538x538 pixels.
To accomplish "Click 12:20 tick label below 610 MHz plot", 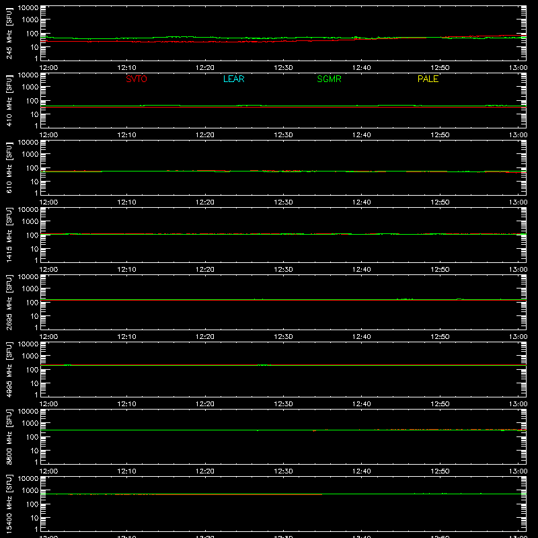I will (x=205, y=202).
